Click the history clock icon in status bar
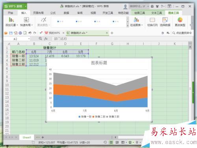This screenshot has width=197, height=148. (x=105, y=142)
